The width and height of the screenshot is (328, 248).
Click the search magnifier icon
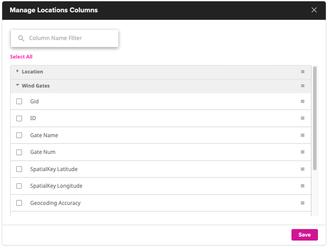21,38
